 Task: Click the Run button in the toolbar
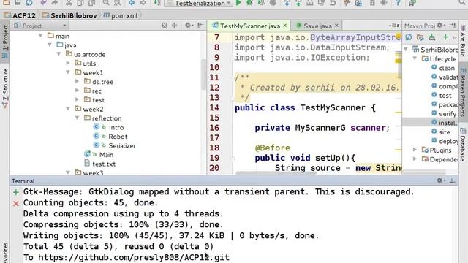click(x=238, y=3)
